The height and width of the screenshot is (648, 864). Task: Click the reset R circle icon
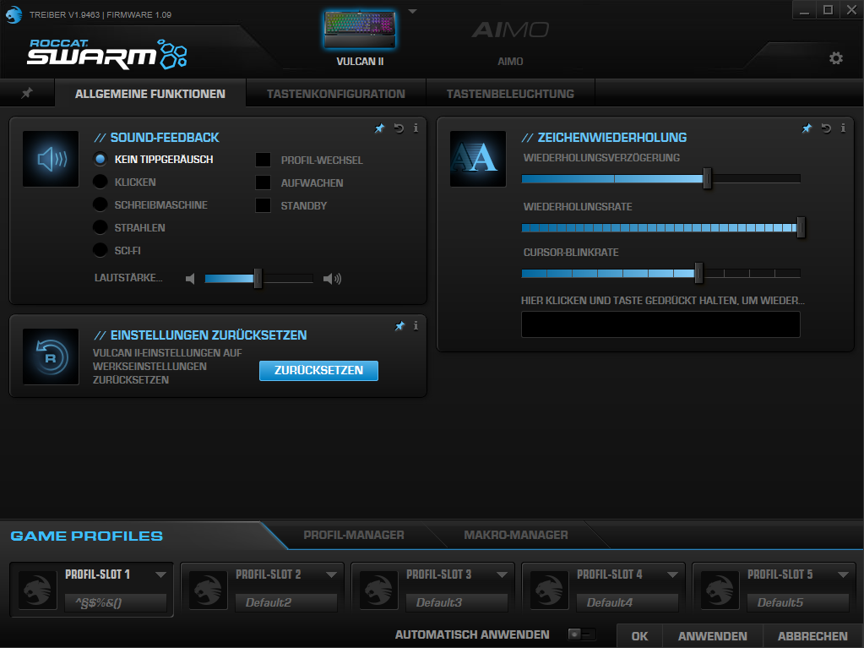(51, 357)
